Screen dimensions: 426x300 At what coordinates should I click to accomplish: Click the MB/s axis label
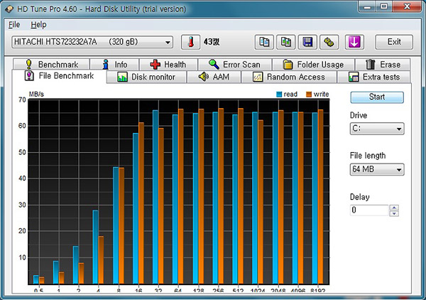[x=36, y=94]
